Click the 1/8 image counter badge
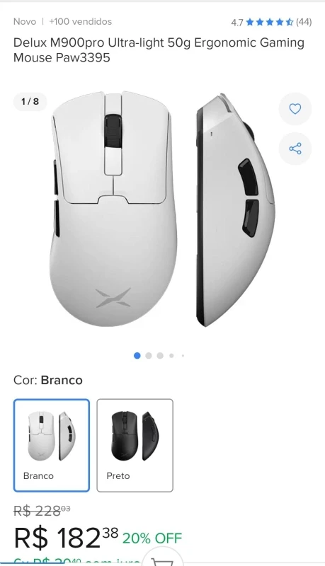The height and width of the screenshot is (566, 325). click(x=30, y=101)
